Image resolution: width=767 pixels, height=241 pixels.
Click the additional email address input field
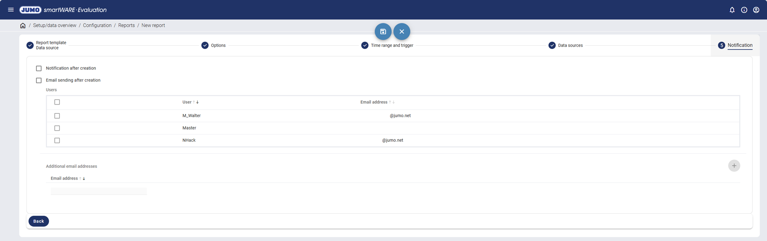[x=99, y=191]
